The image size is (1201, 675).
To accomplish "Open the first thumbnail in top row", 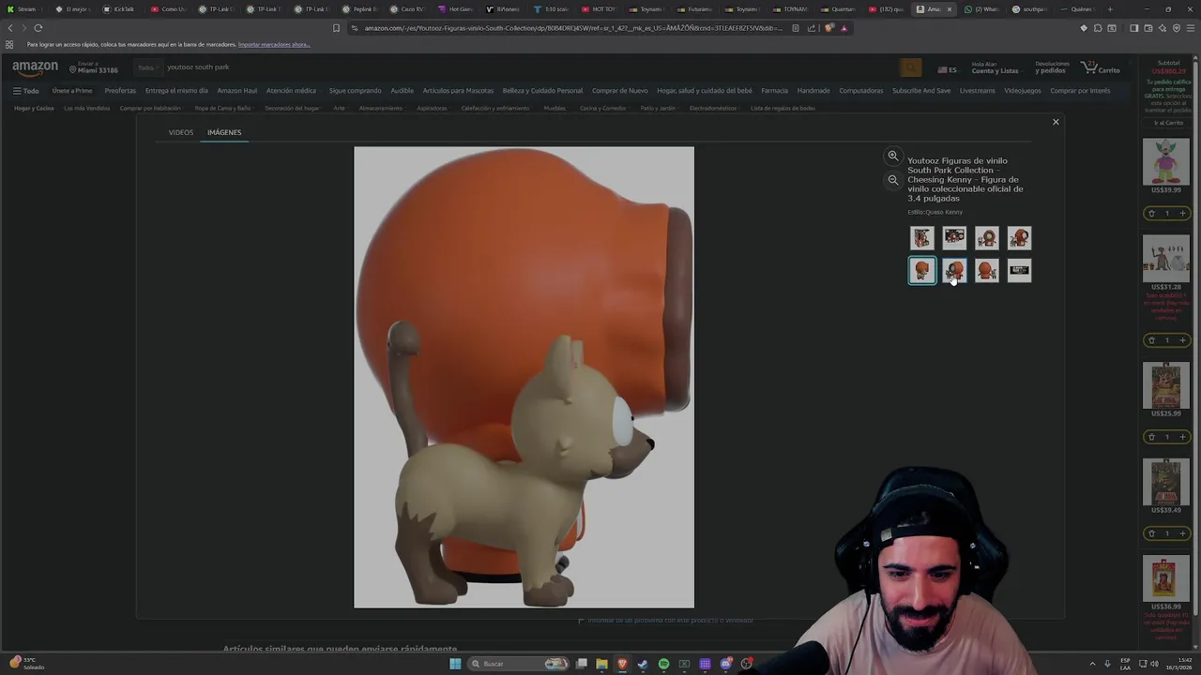I will [922, 238].
